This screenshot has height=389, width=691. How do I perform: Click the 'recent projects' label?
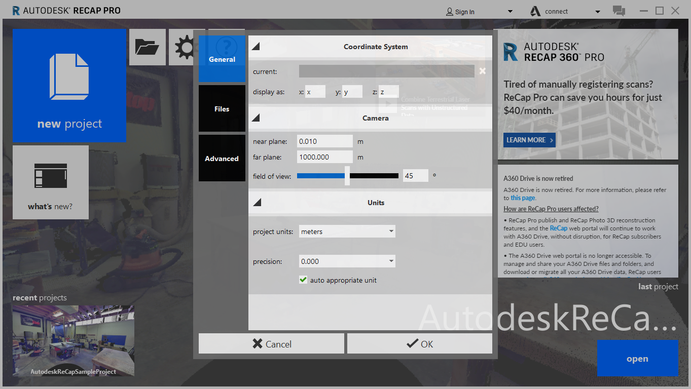(40, 298)
